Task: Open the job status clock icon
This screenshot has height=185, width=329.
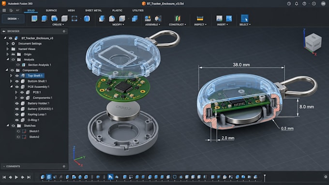Action: 289,3
